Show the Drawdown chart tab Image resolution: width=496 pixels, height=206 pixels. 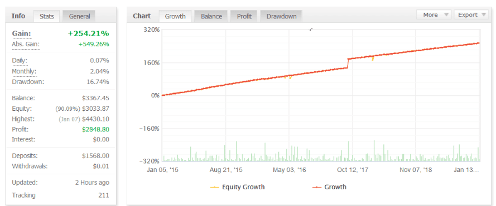[282, 16]
